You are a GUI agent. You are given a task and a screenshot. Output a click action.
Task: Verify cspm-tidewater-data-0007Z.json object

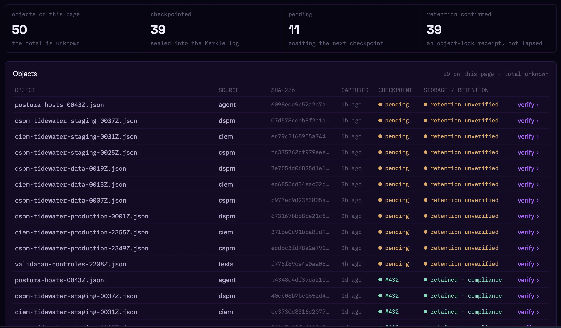click(528, 200)
